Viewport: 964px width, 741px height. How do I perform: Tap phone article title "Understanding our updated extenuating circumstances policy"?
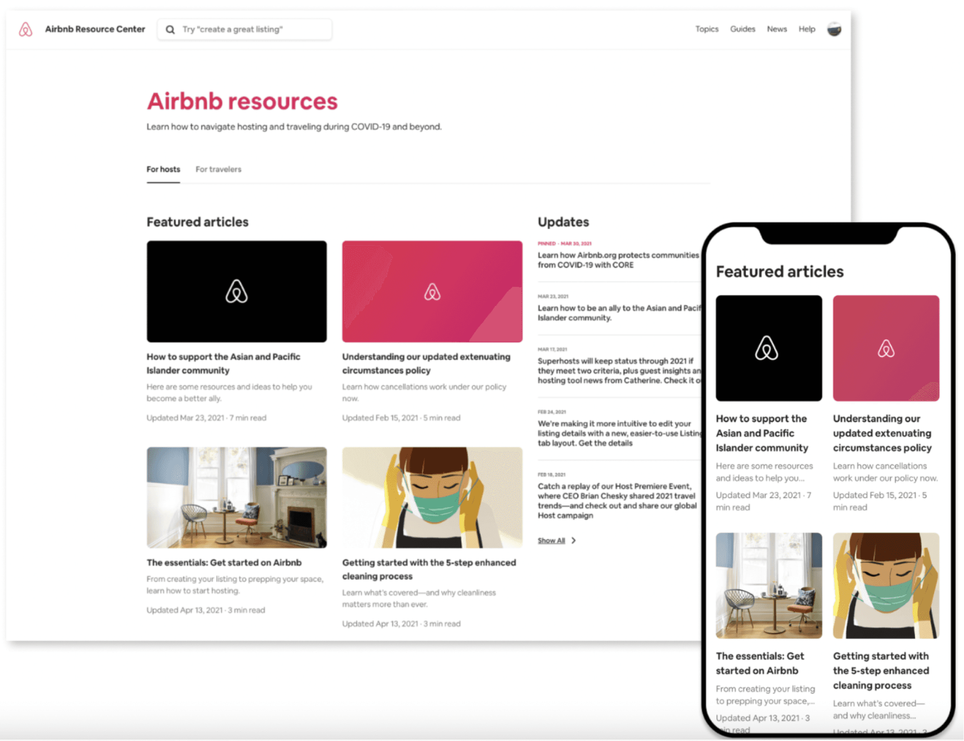point(882,433)
